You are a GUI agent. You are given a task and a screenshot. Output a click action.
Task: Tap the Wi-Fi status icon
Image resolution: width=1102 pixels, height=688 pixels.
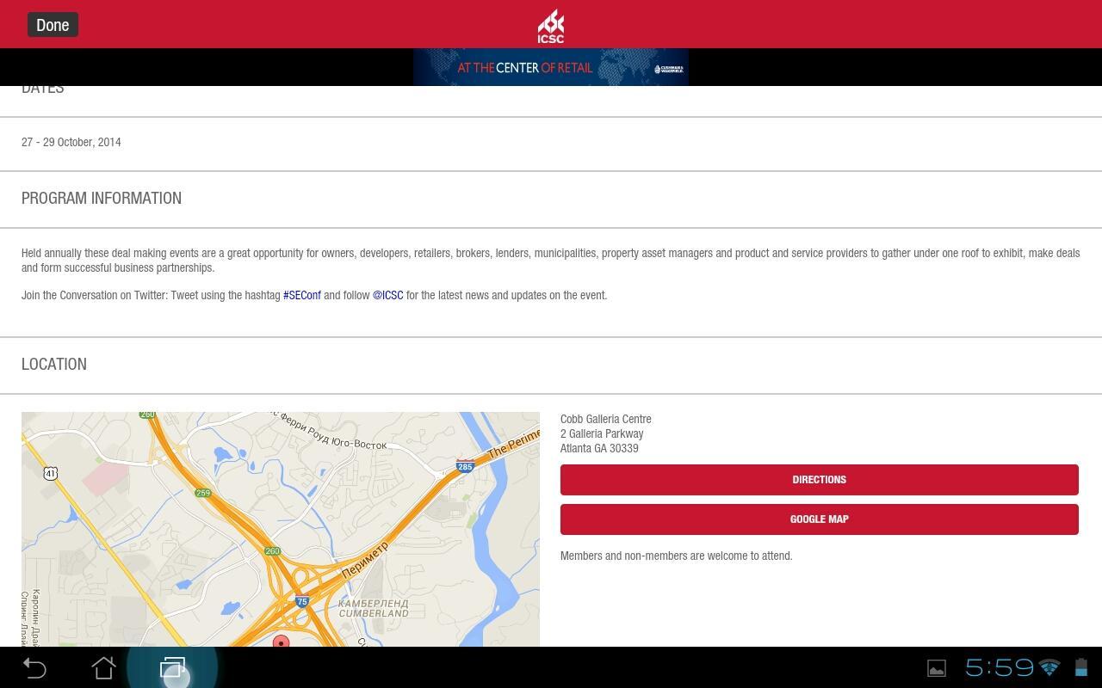pos(1049,667)
